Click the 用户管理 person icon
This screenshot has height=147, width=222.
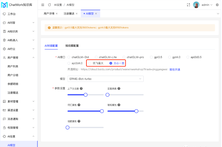(4, 58)
